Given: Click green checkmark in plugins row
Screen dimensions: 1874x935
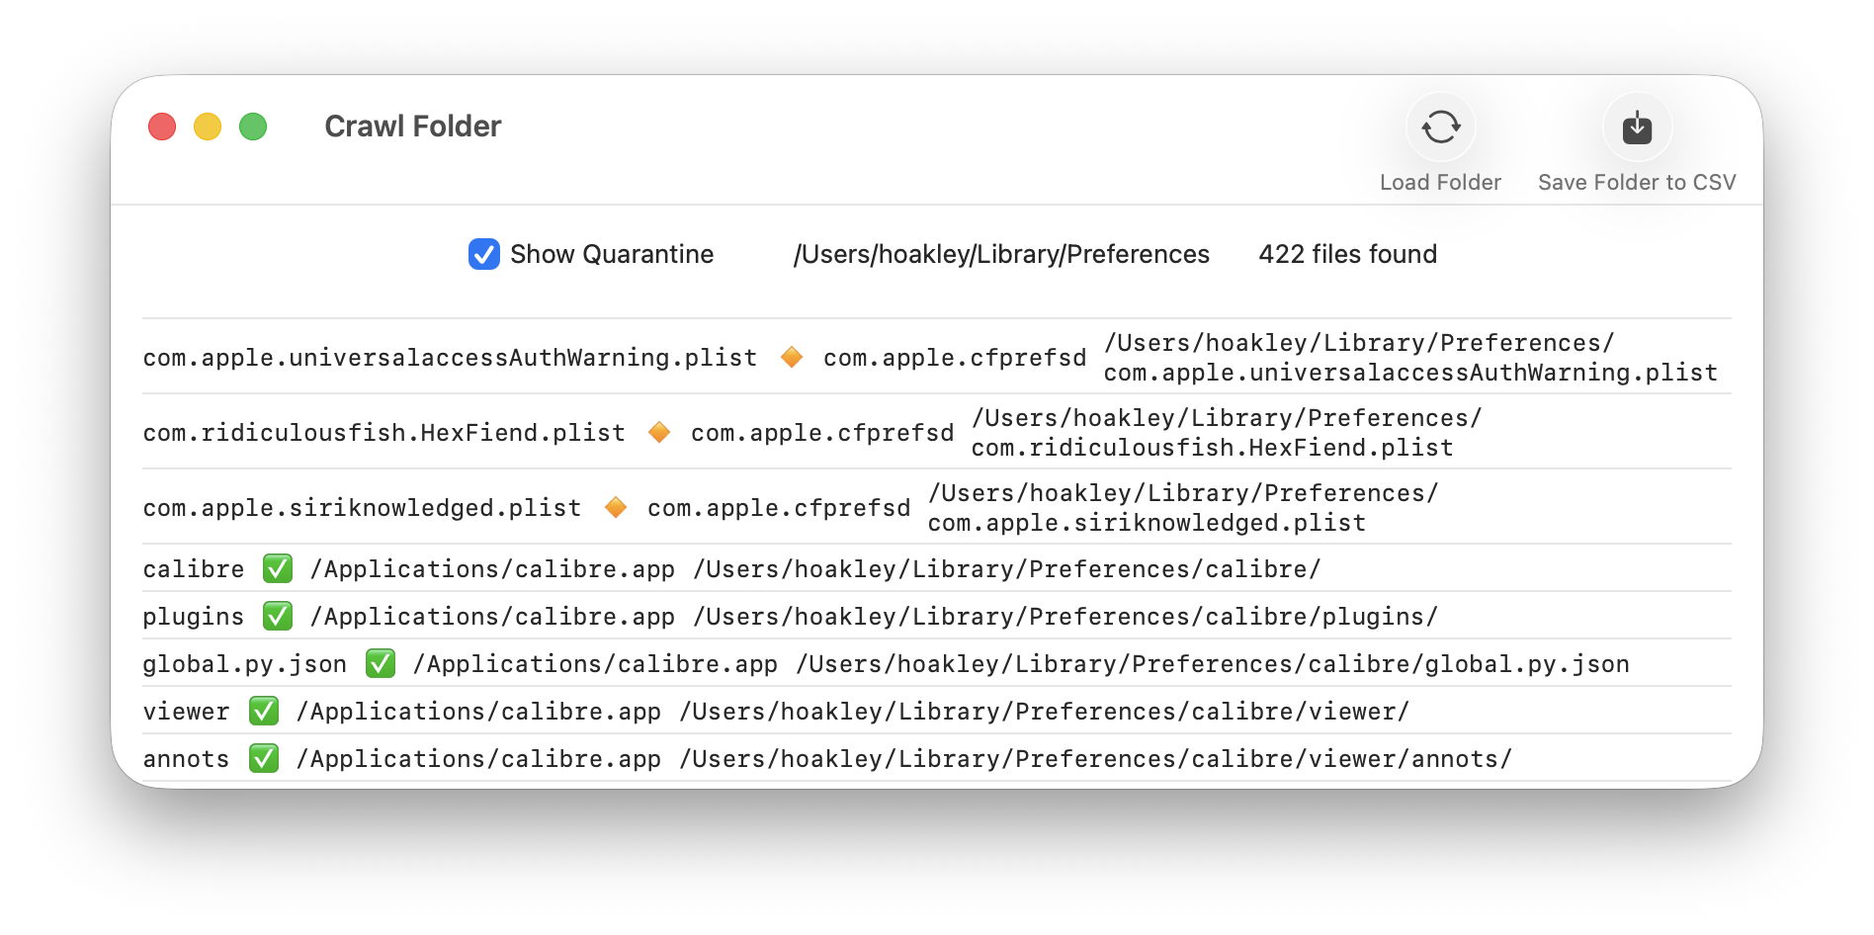Looking at the screenshot, I should point(277,616).
